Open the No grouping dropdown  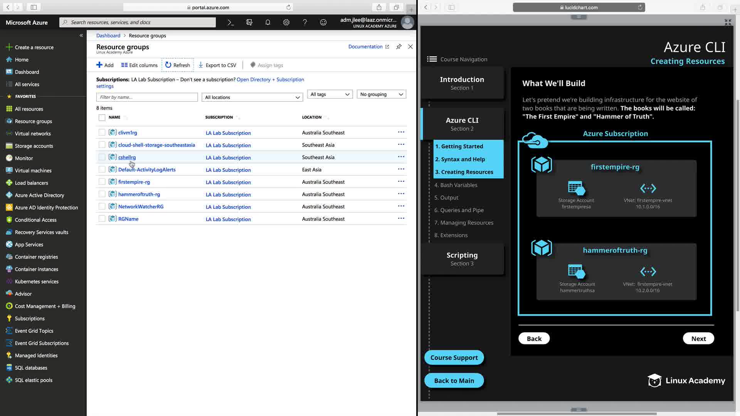click(x=381, y=94)
